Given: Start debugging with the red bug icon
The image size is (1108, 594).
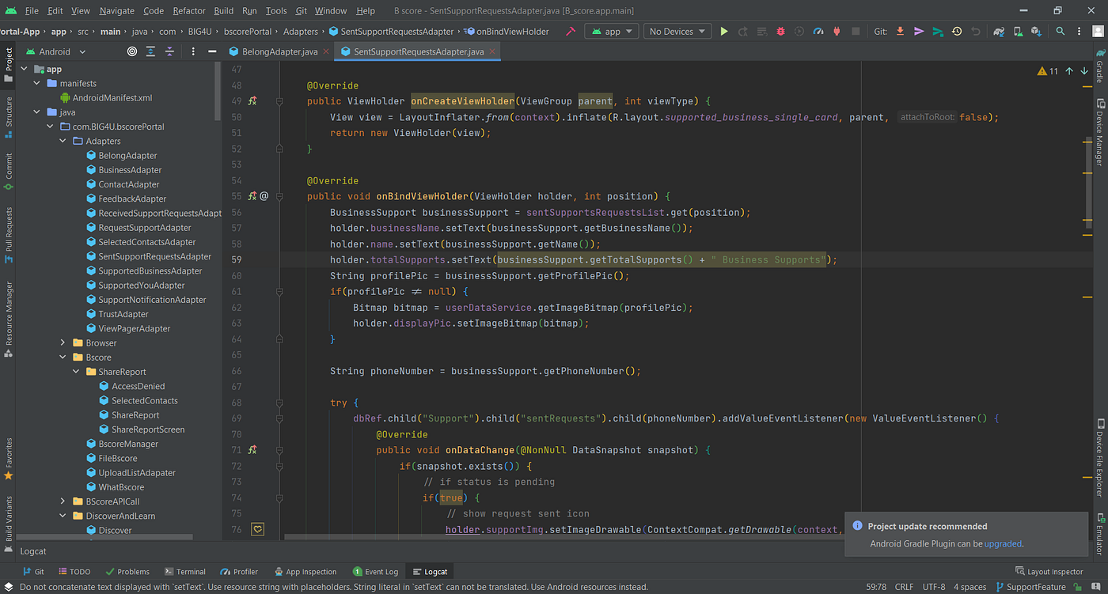Looking at the screenshot, I should coord(780,31).
